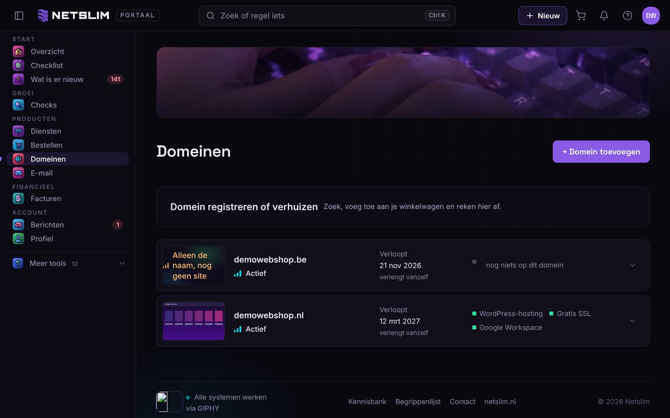Open Checklist in the sidebar
This screenshot has width=670, height=418.
pyautogui.click(x=68, y=65)
